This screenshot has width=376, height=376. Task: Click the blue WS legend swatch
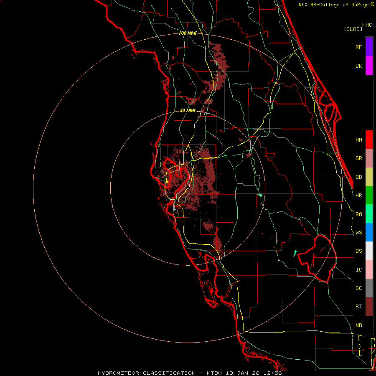369,232
